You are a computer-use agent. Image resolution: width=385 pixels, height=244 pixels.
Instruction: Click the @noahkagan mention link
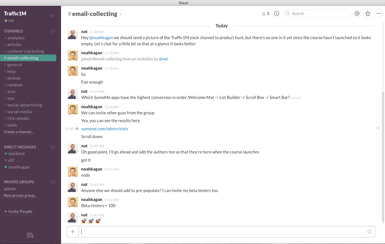click(101, 38)
